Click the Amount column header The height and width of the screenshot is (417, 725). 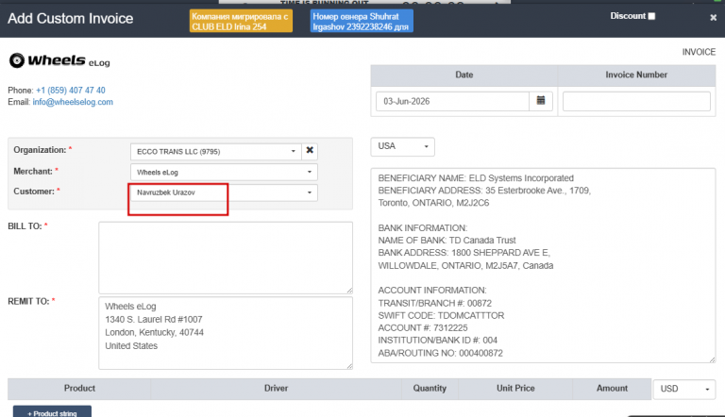(x=612, y=389)
